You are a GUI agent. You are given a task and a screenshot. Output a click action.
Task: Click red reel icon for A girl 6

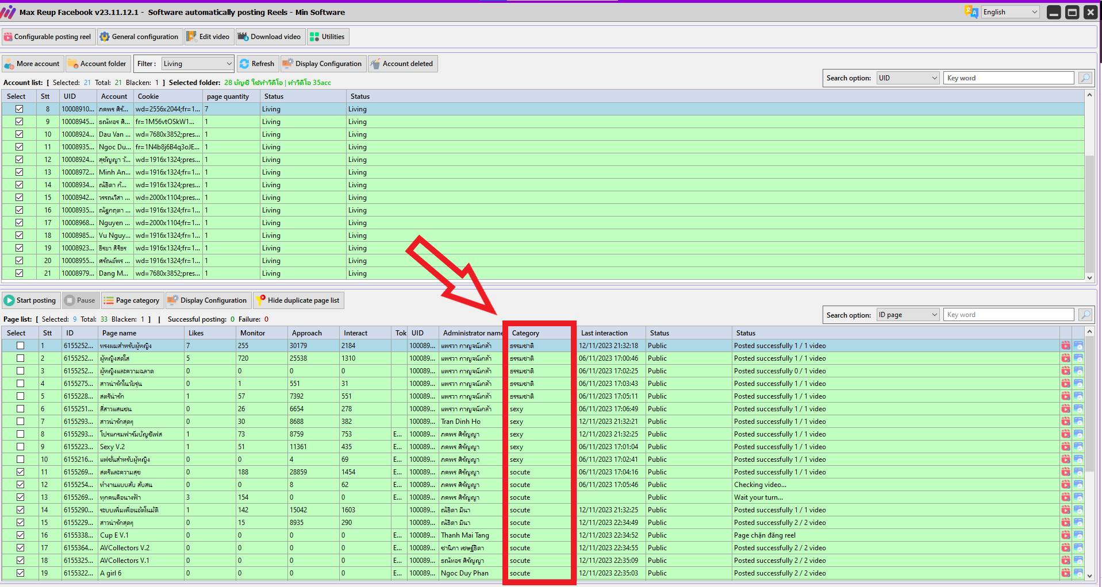[x=1066, y=573]
